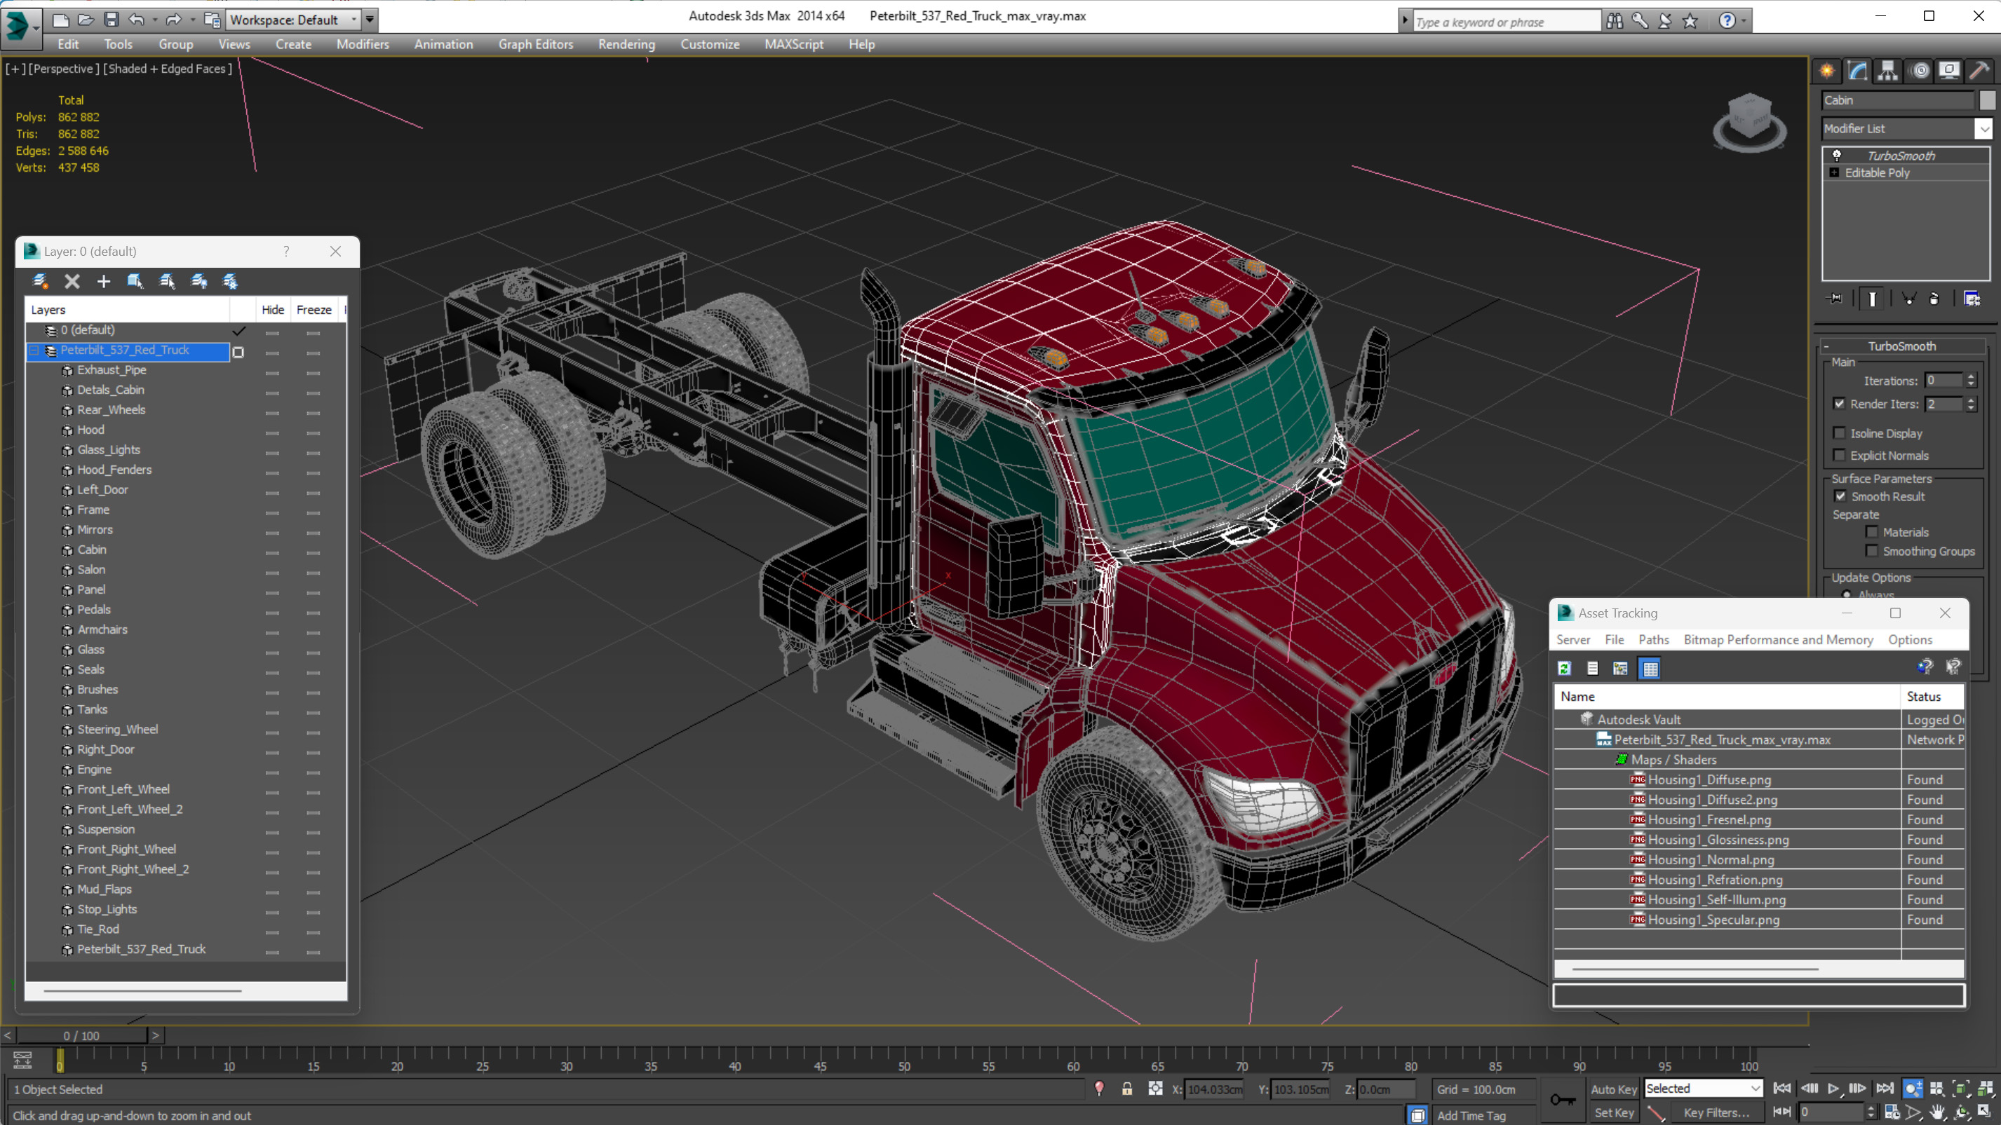Open the Workspace Default dropdown
The image size is (2001, 1125).
[354, 20]
